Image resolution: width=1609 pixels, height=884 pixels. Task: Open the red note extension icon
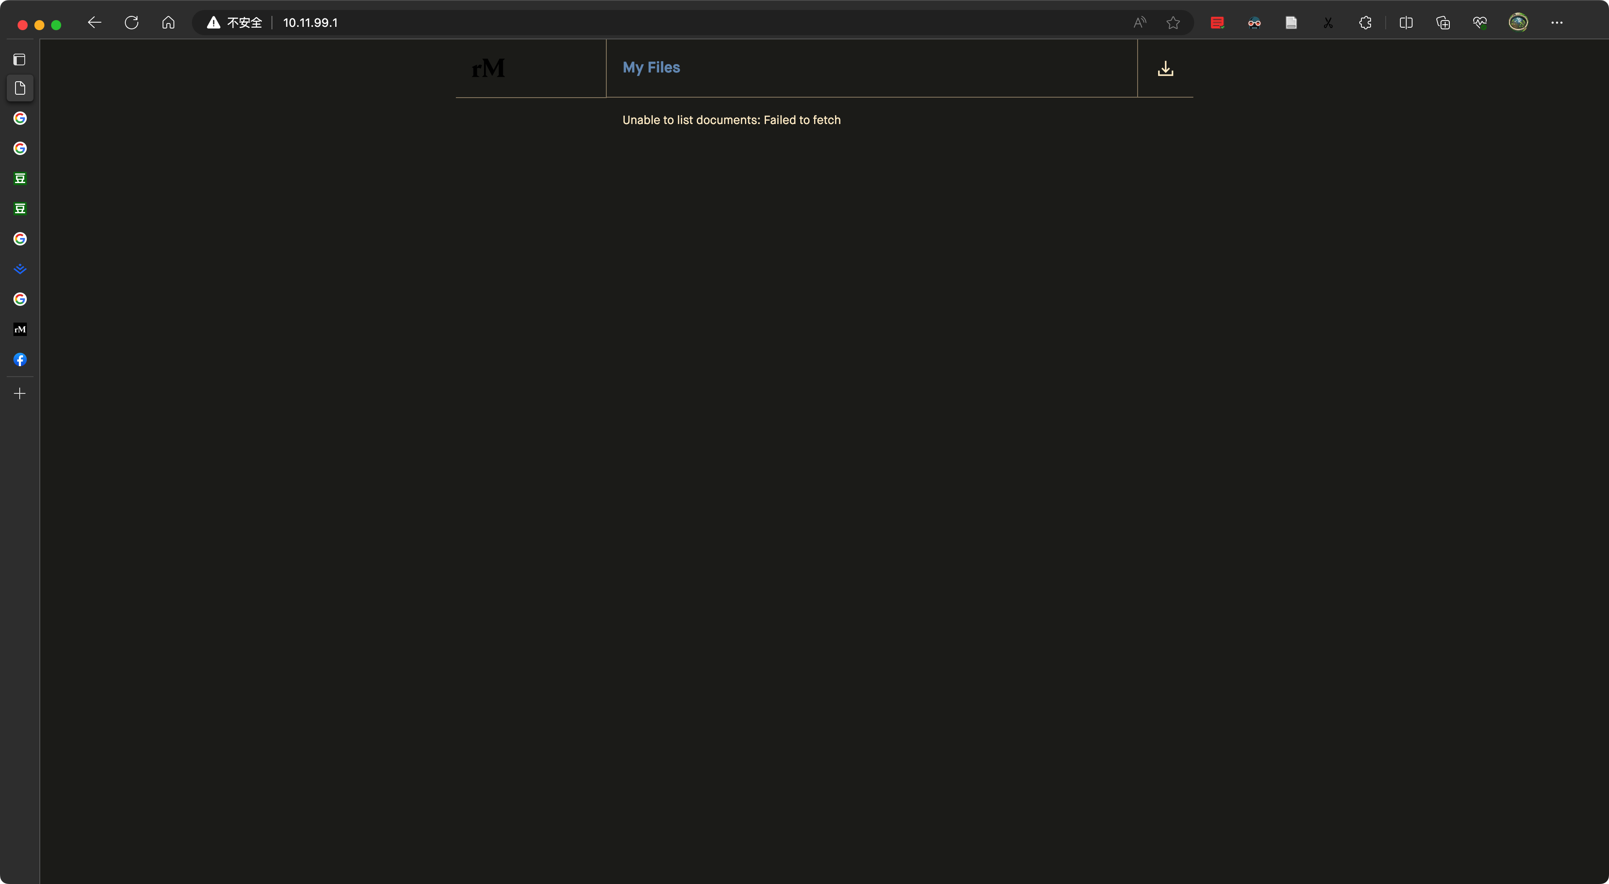(x=1217, y=23)
